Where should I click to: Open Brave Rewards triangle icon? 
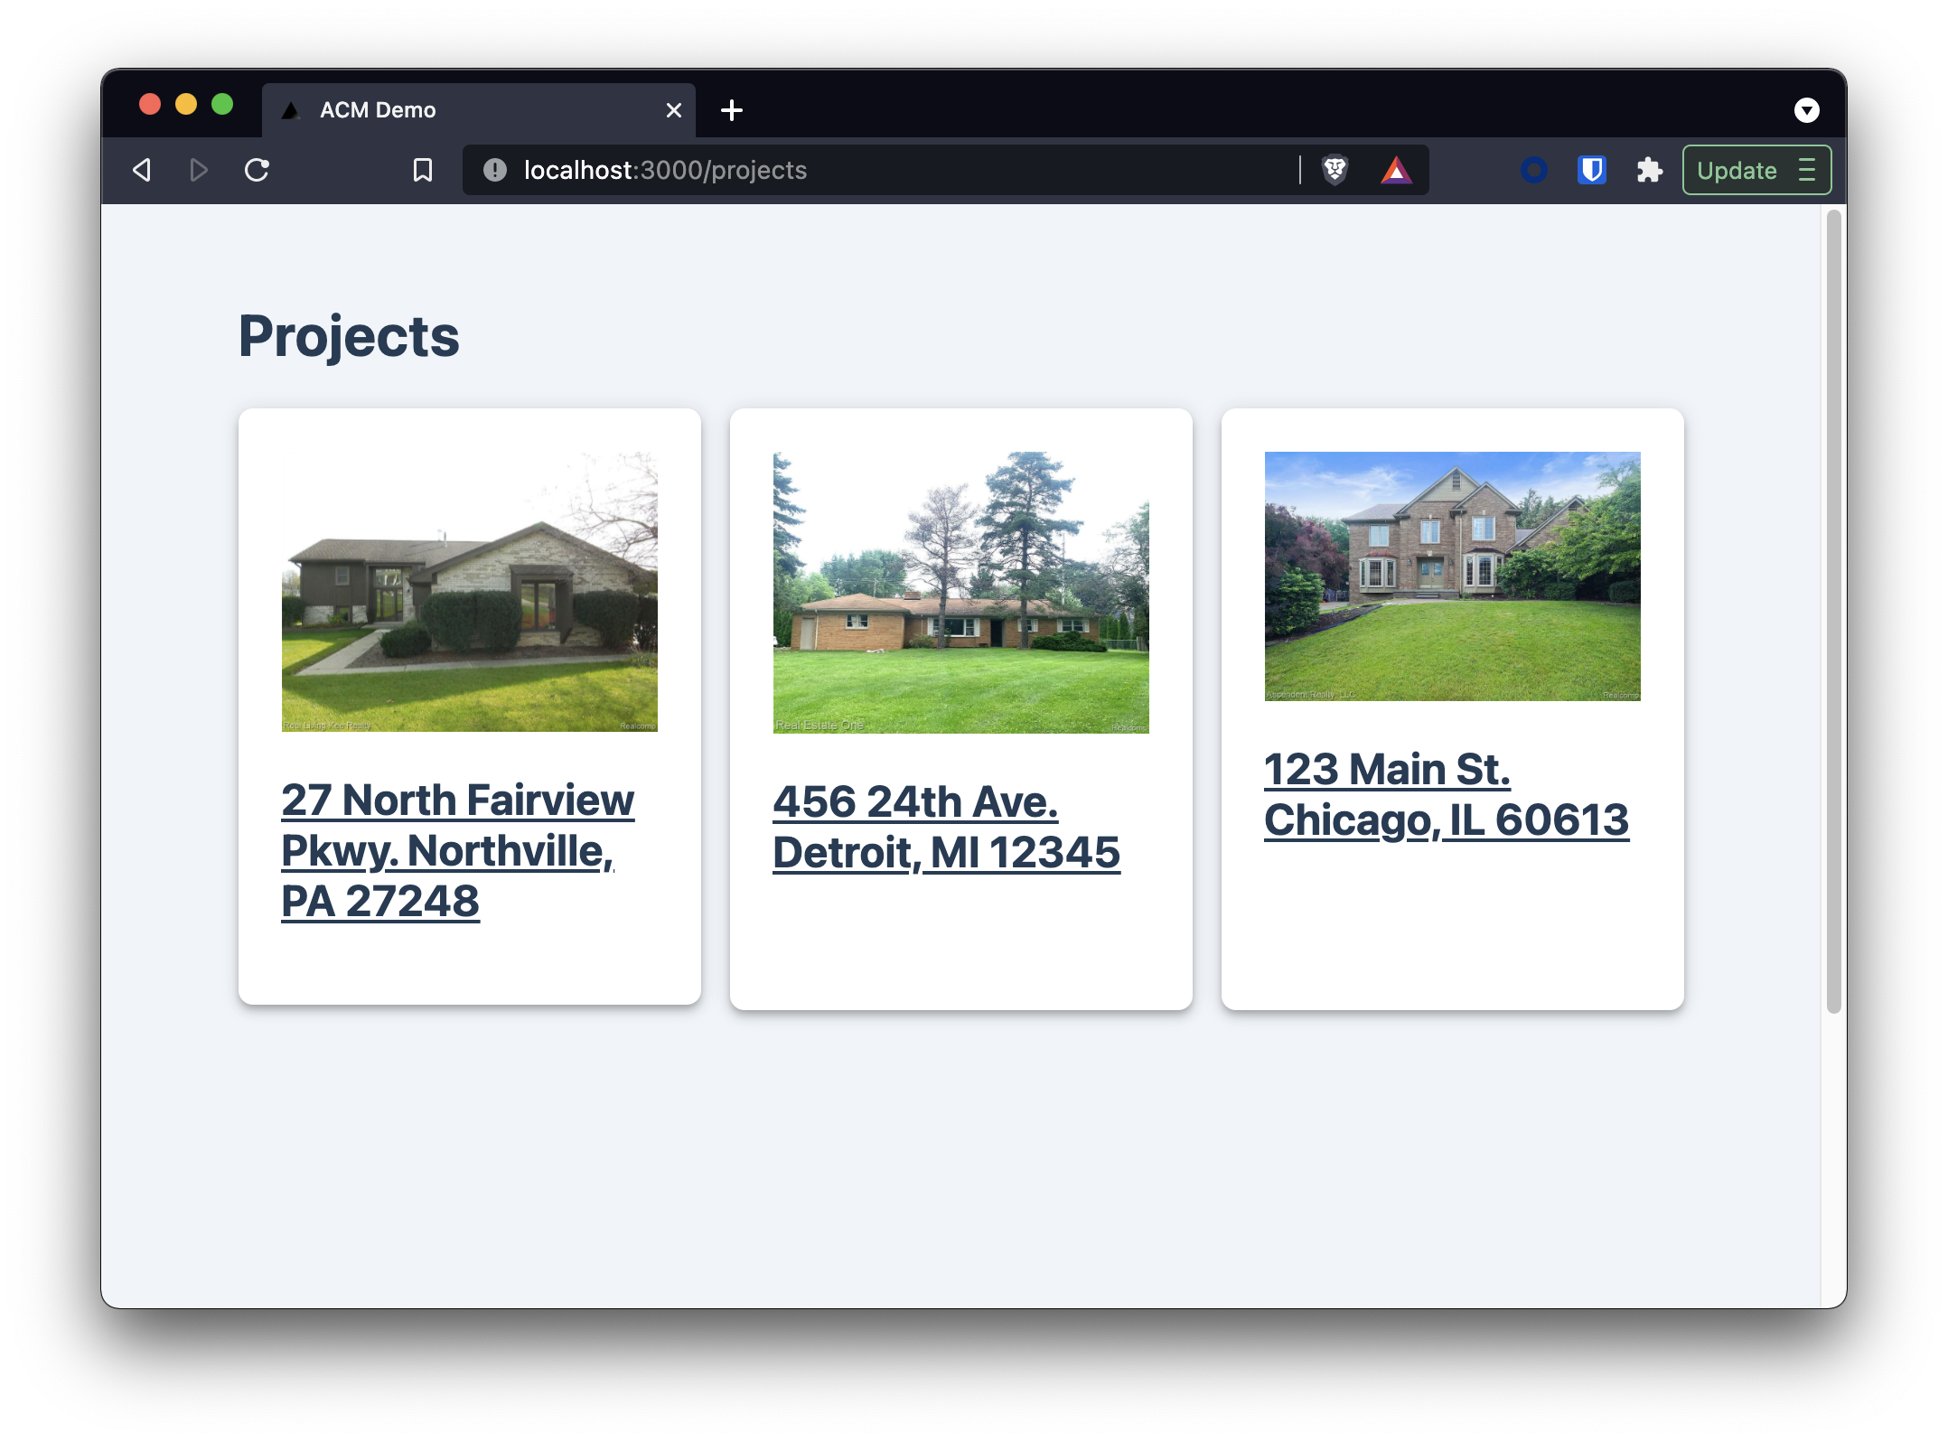pyautogui.click(x=1396, y=170)
